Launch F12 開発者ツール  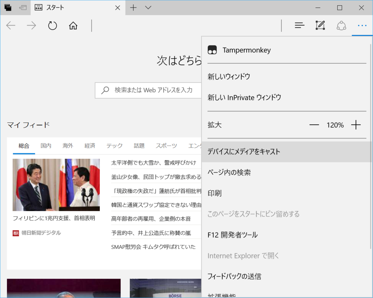coord(232,235)
